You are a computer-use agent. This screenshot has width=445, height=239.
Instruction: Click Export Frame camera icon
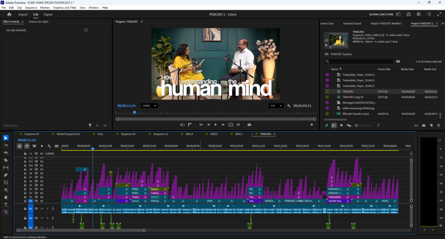click(249, 125)
